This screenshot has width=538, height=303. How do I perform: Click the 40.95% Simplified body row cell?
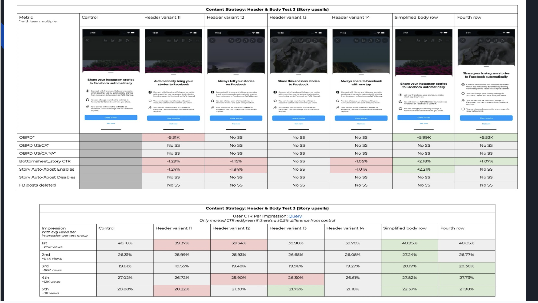tap(409, 243)
